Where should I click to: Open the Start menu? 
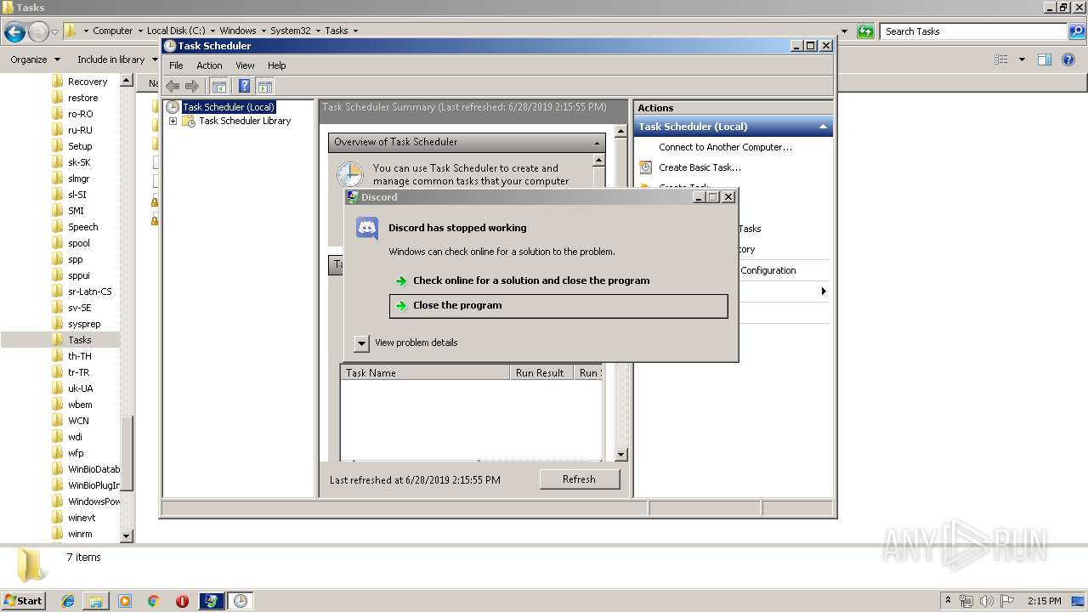tap(24, 601)
